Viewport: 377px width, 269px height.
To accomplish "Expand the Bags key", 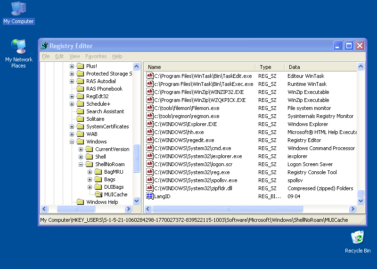I will (90, 179).
